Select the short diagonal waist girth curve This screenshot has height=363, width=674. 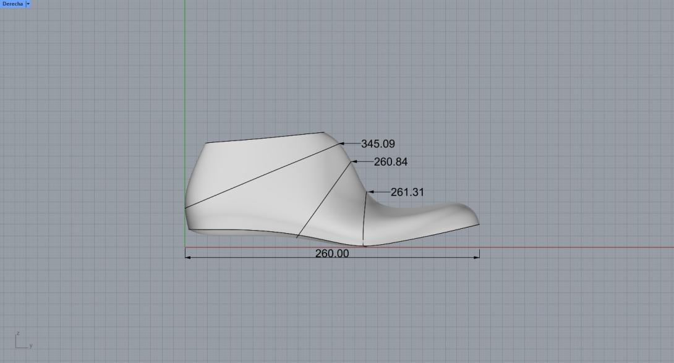(325, 199)
